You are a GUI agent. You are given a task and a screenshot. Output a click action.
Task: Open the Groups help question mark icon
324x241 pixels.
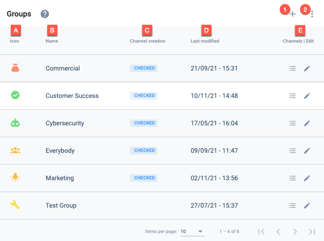[44, 14]
